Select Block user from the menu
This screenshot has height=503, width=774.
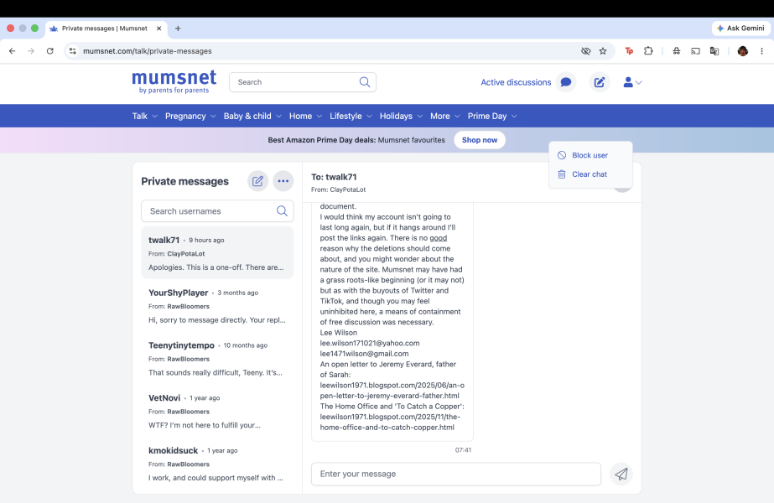[590, 155]
